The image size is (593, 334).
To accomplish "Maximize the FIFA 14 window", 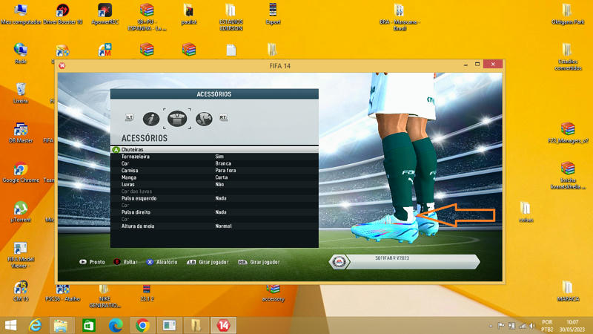I will 477,65.
